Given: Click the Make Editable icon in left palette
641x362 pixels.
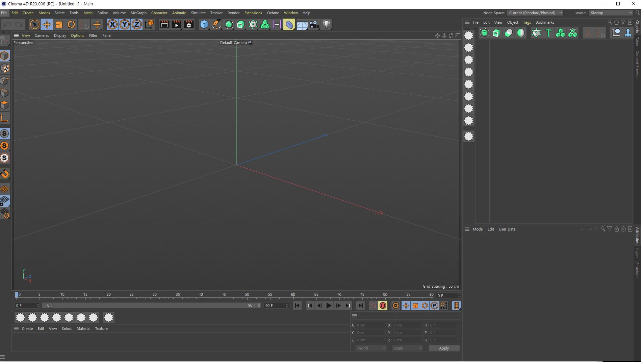Looking at the screenshot, I should (5, 41).
